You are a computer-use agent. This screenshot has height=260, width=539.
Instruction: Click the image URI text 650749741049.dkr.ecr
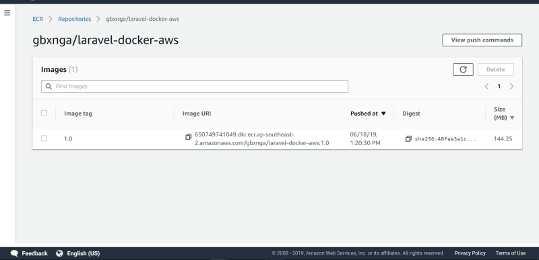click(x=261, y=139)
